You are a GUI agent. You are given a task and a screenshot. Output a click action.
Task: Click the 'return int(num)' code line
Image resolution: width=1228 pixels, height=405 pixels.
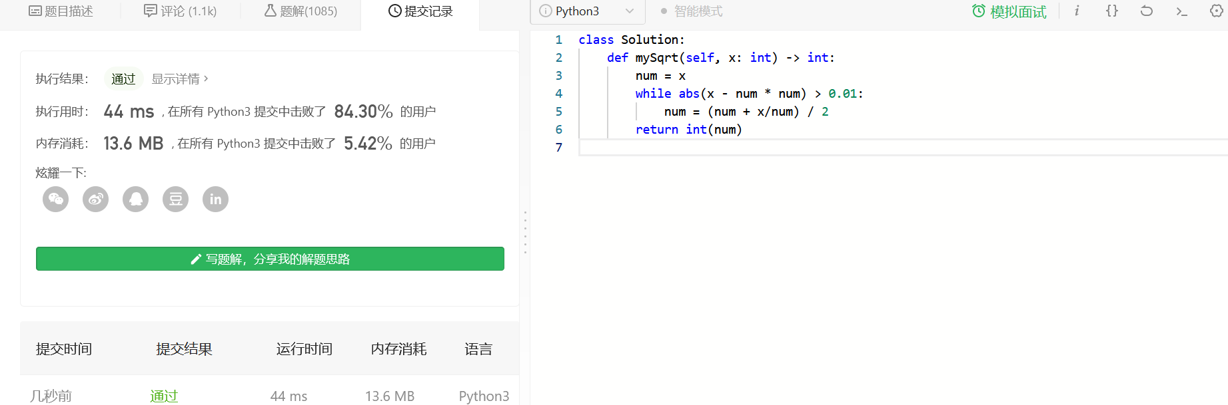coord(689,130)
